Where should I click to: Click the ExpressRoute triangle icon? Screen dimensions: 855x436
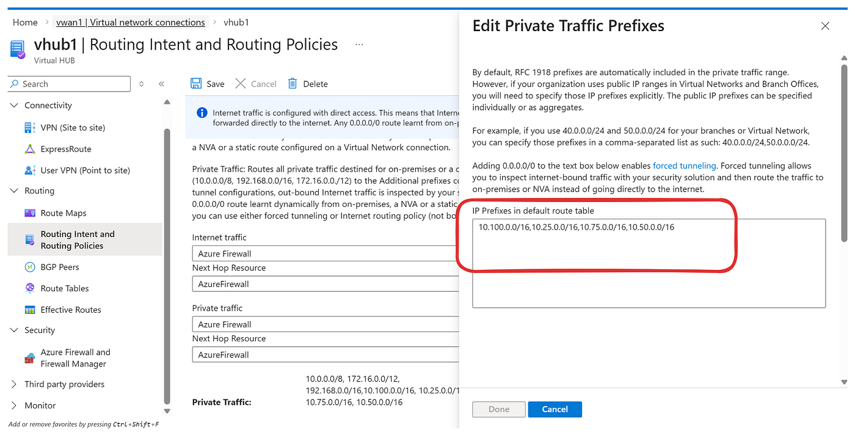tap(30, 149)
